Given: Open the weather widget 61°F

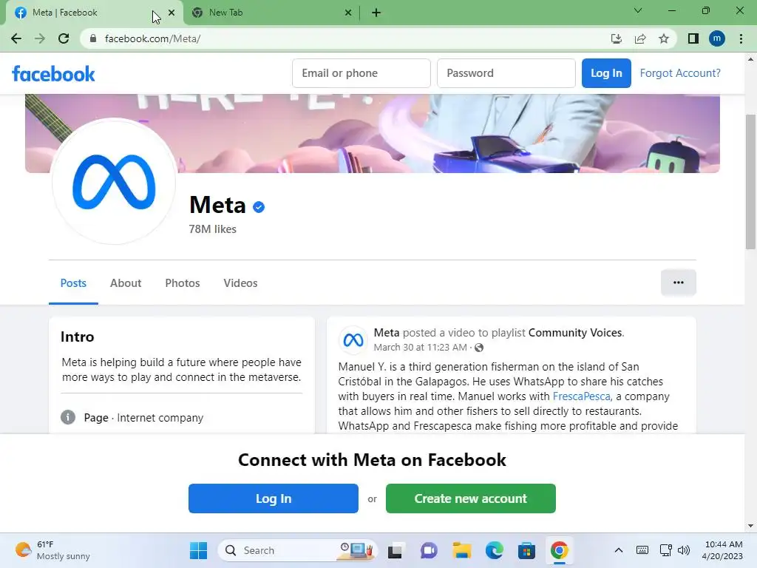Looking at the screenshot, I should [52, 550].
